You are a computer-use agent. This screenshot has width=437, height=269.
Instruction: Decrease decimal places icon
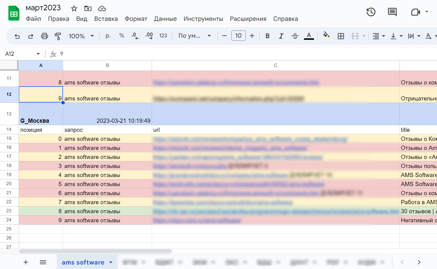tap(135, 36)
